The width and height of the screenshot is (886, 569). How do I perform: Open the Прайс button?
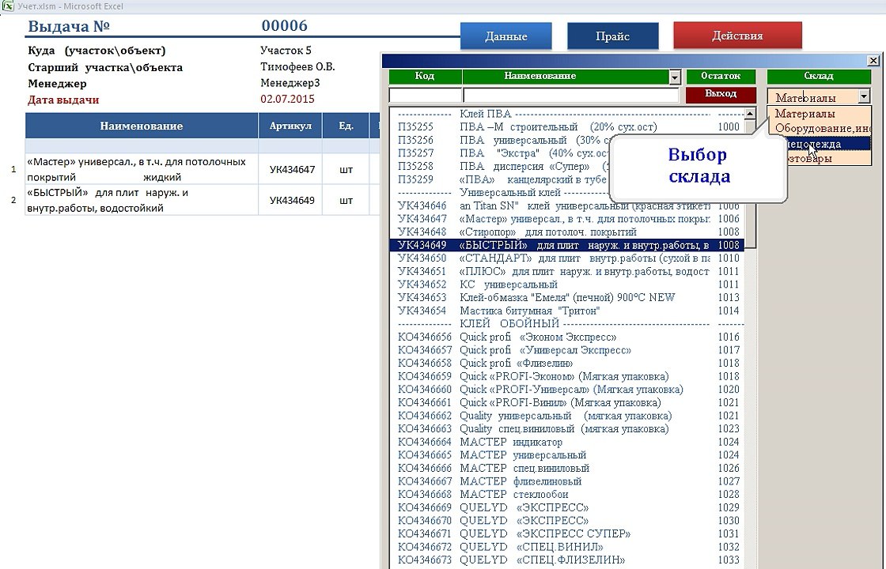(x=612, y=36)
